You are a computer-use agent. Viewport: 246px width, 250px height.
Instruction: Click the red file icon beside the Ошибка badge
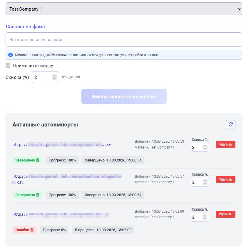pos(31,230)
